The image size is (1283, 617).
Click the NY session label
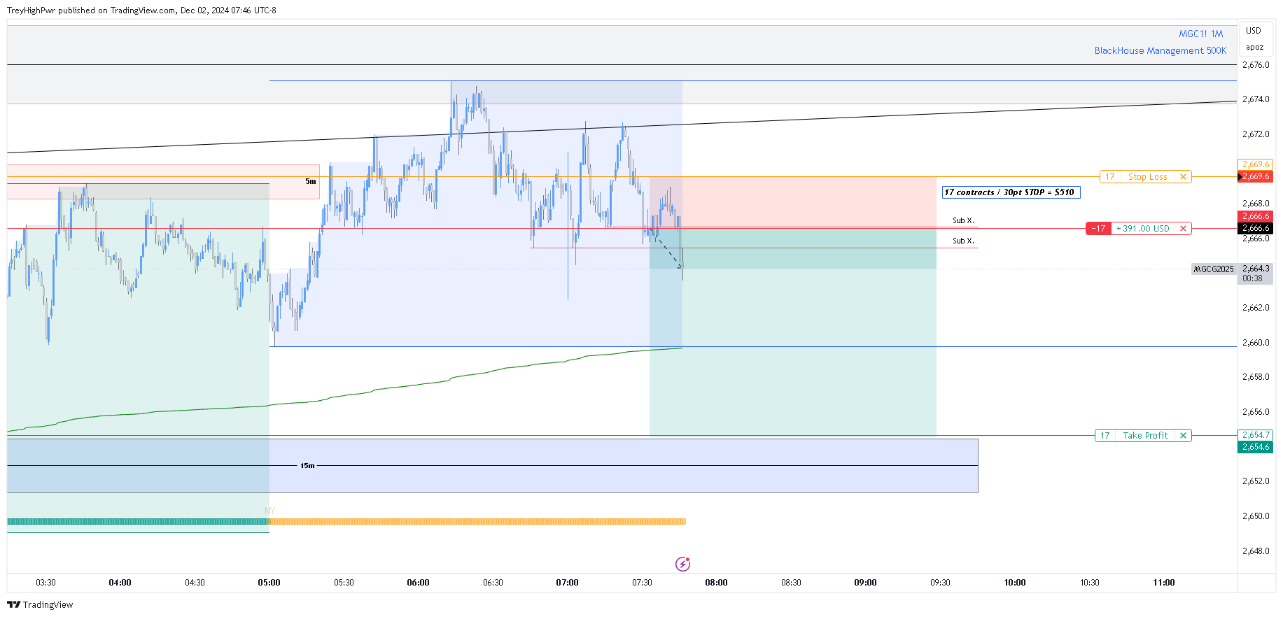[x=269, y=511]
